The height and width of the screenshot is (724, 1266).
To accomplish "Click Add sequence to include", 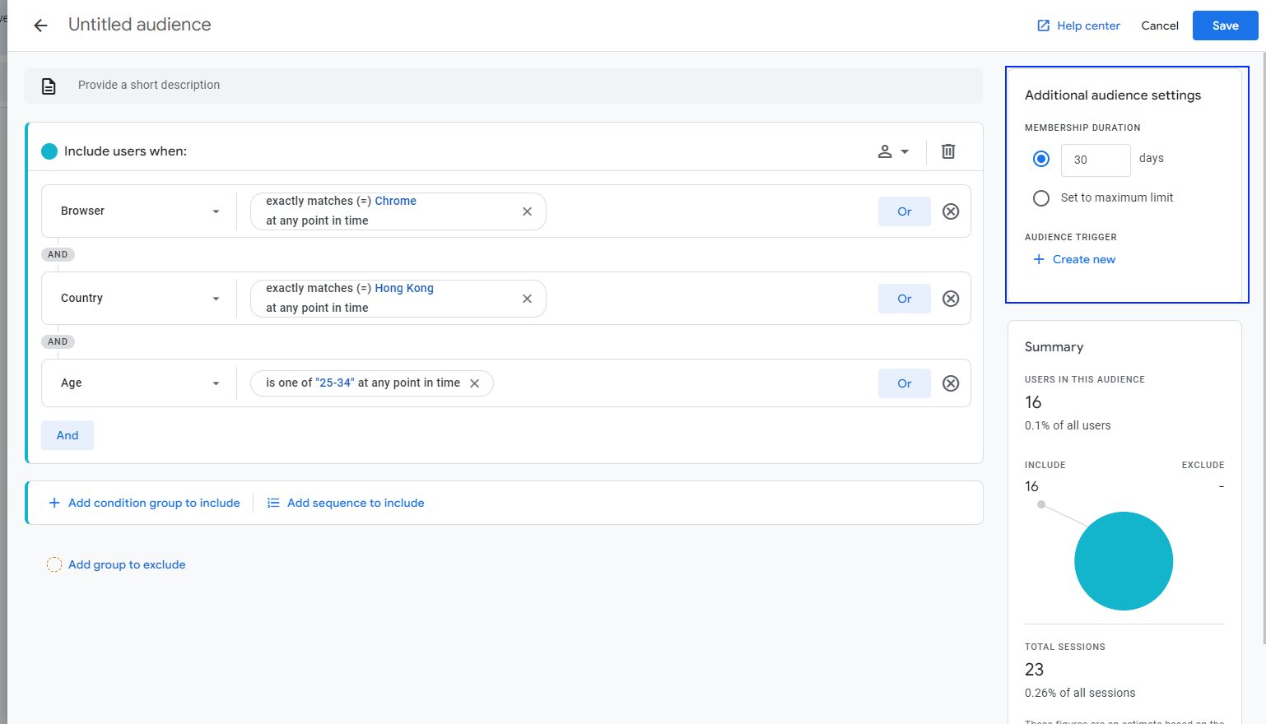I will pos(356,503).
